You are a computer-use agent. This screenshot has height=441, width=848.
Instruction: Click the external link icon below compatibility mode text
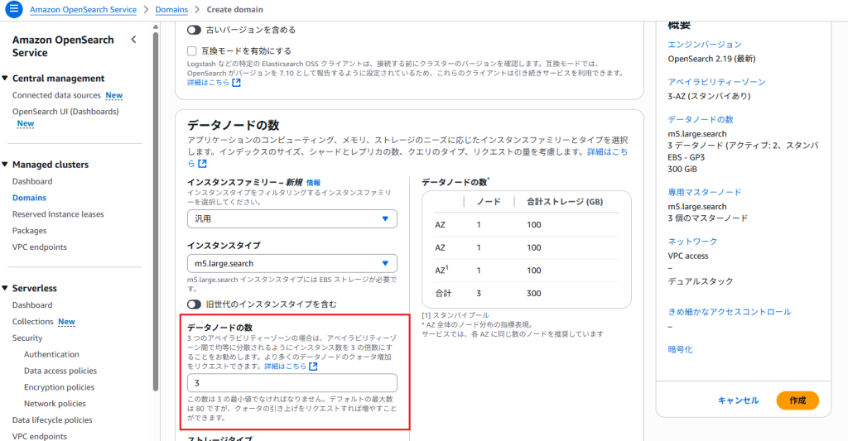click(x=236, y=83)
